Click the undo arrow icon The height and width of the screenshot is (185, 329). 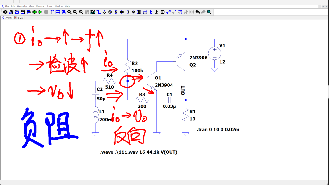click(x=197, y=12)
